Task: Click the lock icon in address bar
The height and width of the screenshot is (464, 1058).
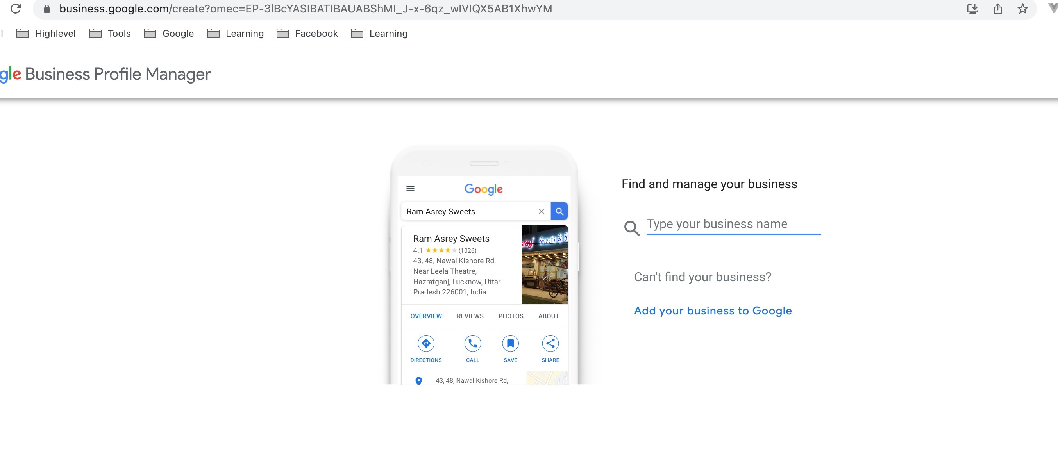Action: (x=47, y=9)
